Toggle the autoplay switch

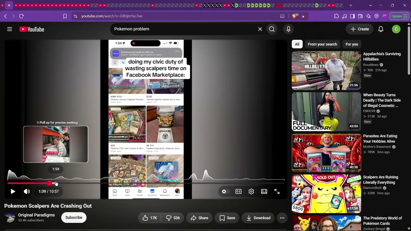[224, 192]
